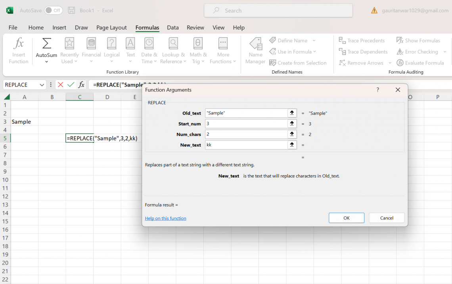Toggle the AutoSave switch

[x=53, y=11]
